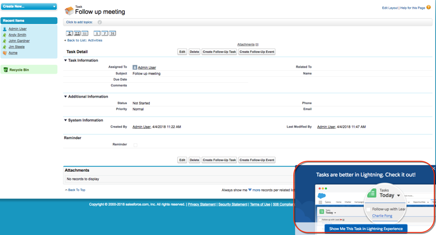This screenshot has height=235, width=436.
Task: Open activity list view icon
Action: pyautogui.click(x=85, y=33)
